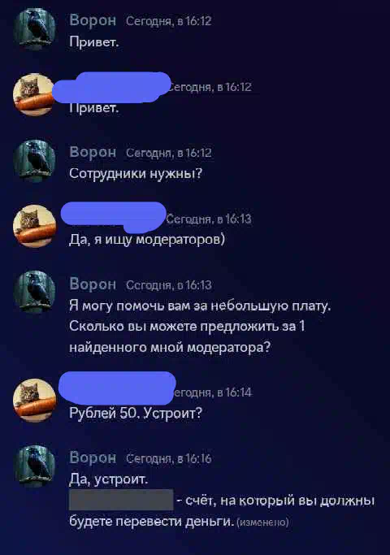Click cat avatar beside "Да, я ищу модераторов)"

click(34, 226)
